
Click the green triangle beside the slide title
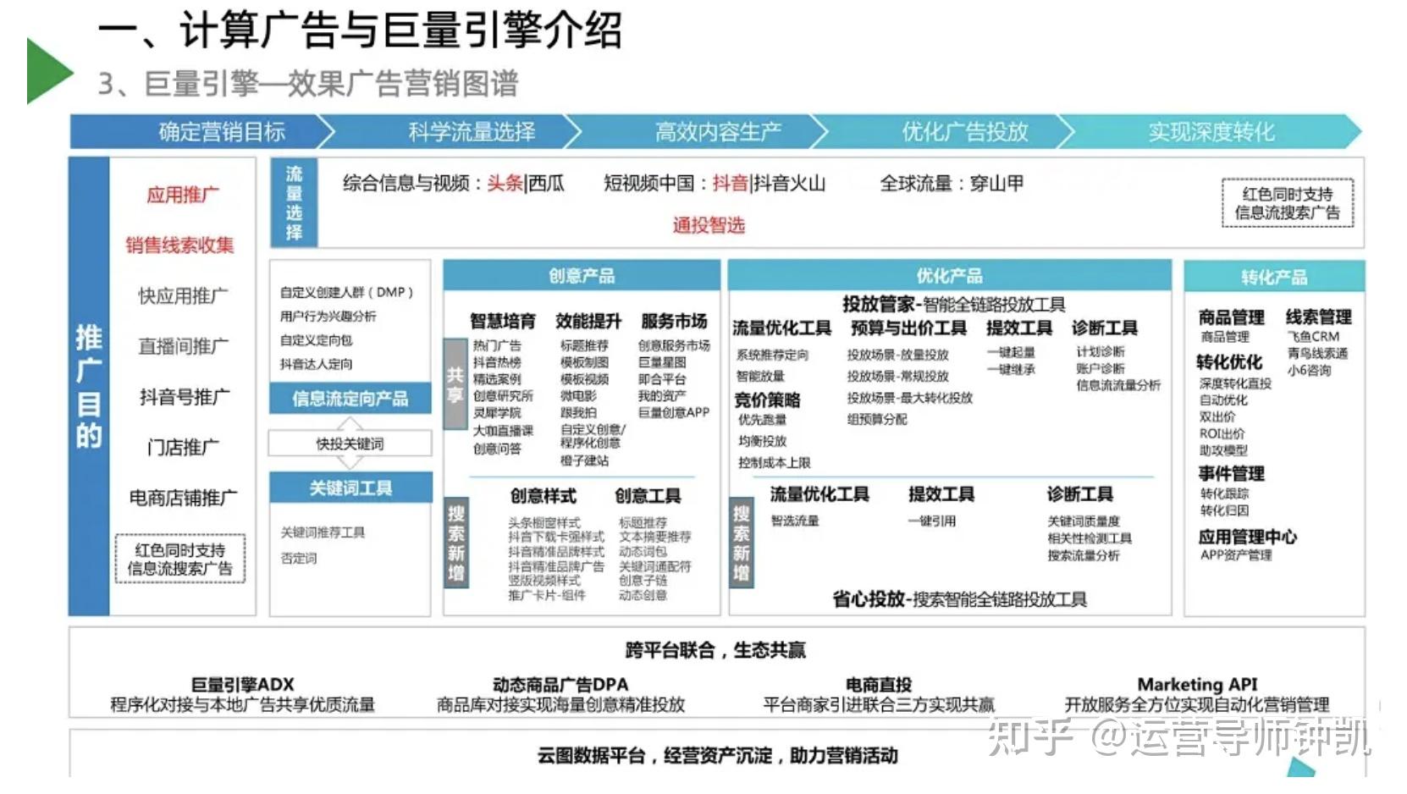coord(49,71)
